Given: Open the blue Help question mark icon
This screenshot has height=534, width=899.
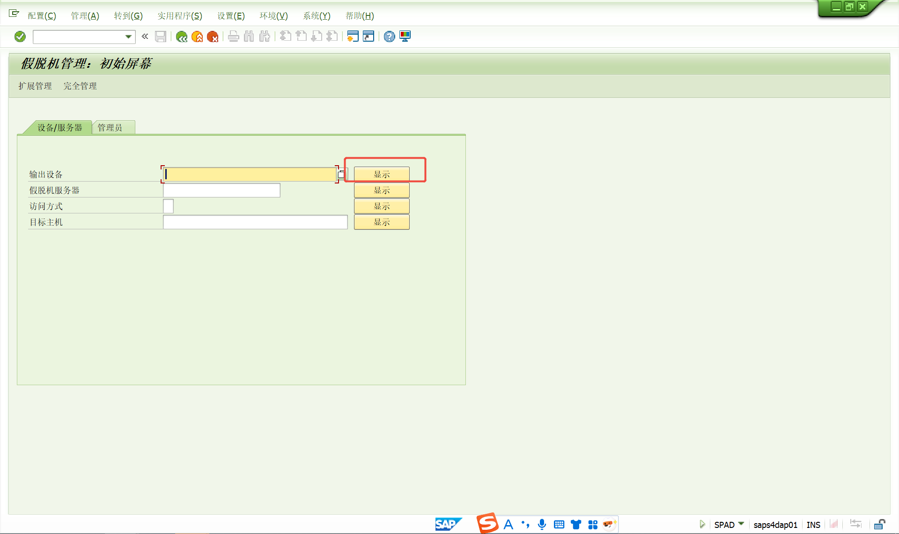Looking at the screenshot, I should tap(389, 37).
